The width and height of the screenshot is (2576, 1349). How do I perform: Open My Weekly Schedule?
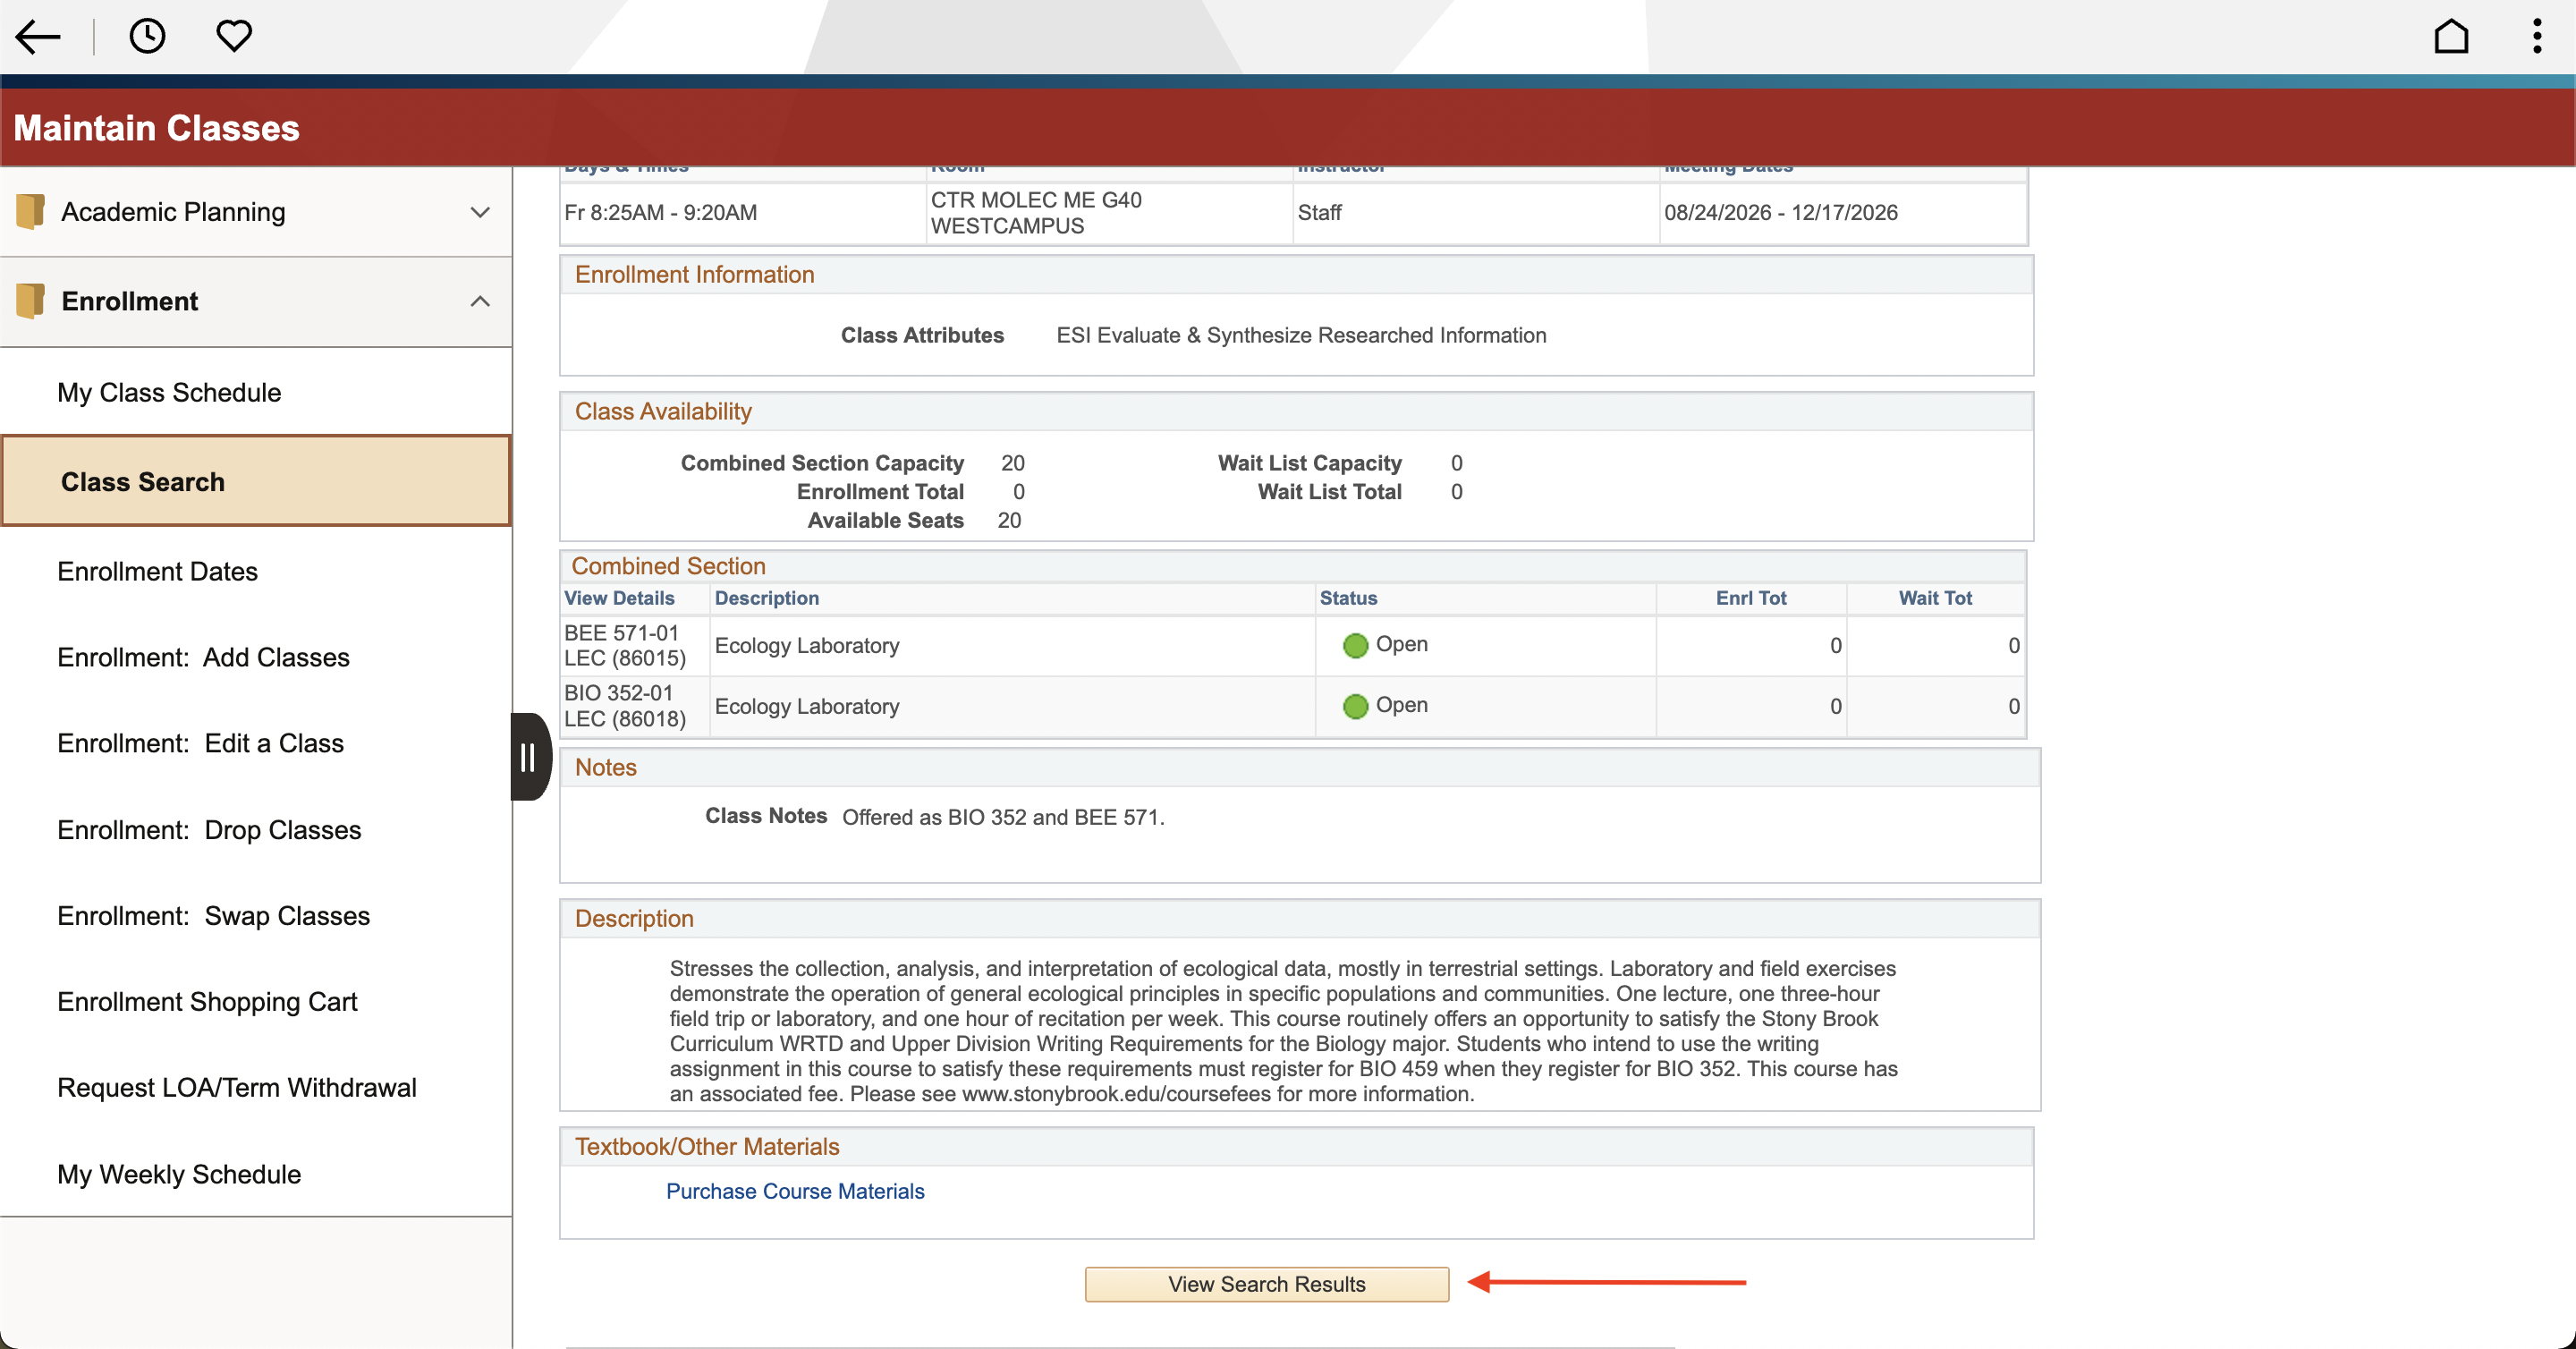(x=179, y=1174)
